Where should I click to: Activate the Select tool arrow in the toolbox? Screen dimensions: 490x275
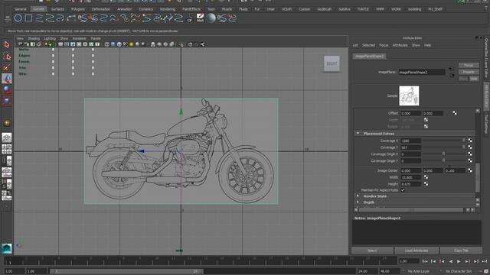tap(7, 44)
